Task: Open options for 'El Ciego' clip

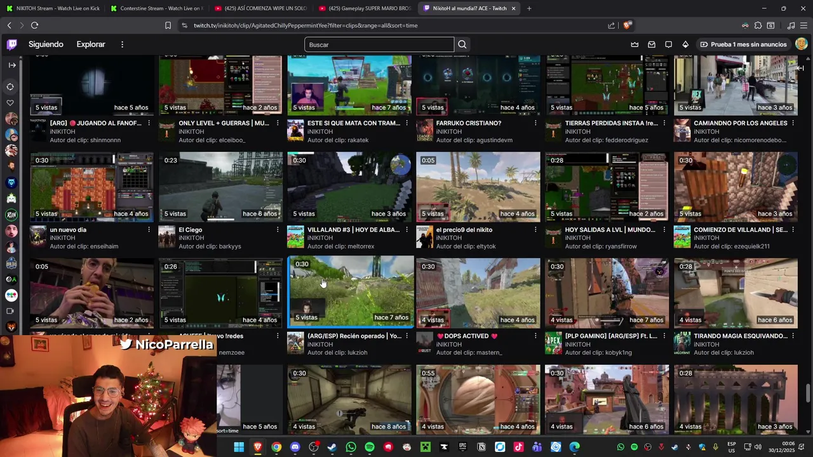Action: click(278, 230)
